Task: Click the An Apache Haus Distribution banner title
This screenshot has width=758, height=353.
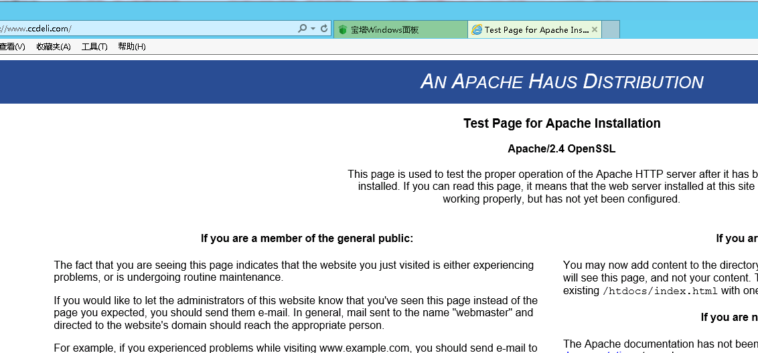Action: pos(562,82)
